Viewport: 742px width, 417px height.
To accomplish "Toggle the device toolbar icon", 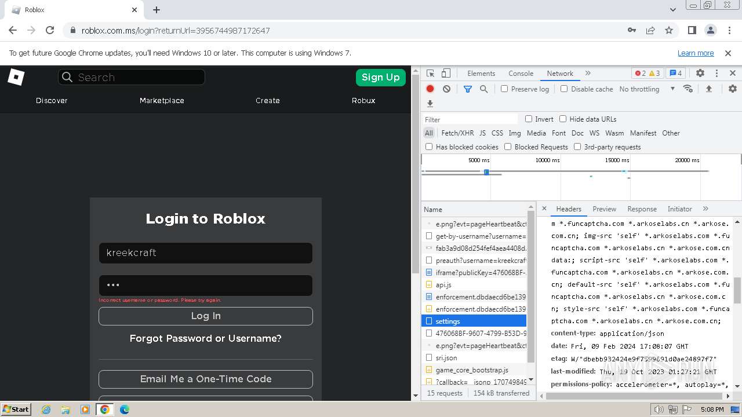I will pos(446,74).
